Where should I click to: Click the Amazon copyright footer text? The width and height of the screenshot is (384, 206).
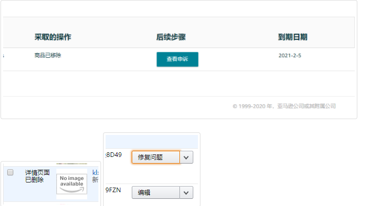point(284,106)
